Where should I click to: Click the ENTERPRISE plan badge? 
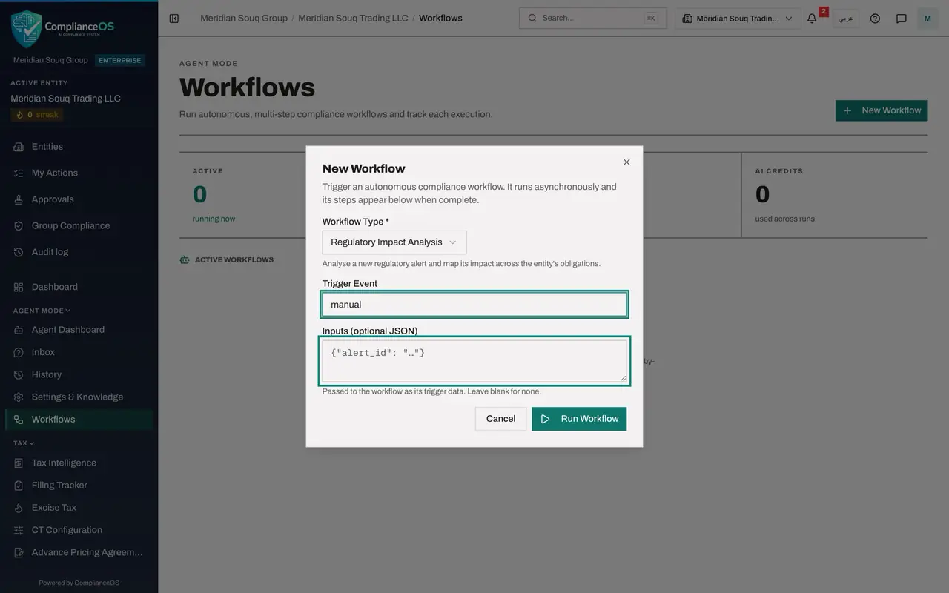(120, 61)
